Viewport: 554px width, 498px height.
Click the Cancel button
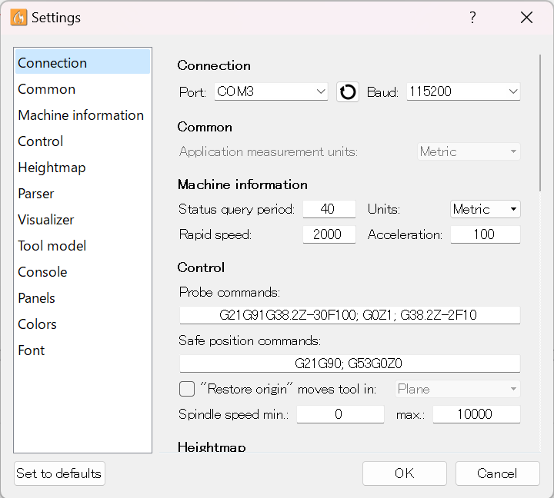coord(498,473)
